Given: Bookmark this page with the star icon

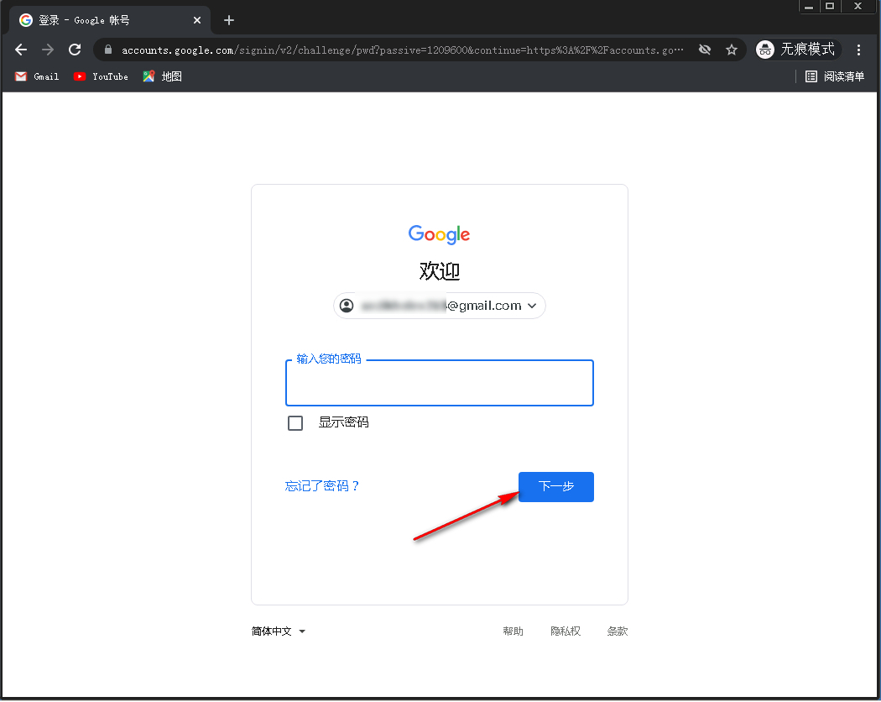Looking at the screenshot, I should [x=731, y=50].
